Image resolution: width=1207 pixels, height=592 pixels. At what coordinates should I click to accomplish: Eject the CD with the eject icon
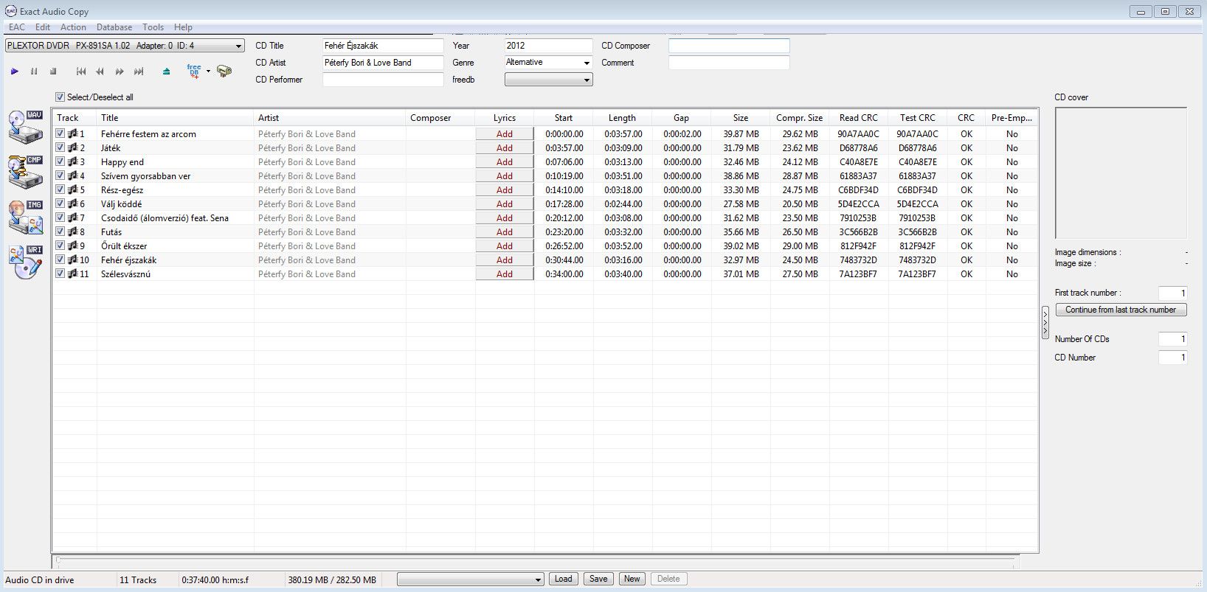166,72
